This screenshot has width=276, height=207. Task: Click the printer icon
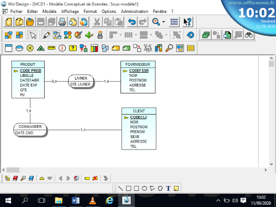click(62, 22)
